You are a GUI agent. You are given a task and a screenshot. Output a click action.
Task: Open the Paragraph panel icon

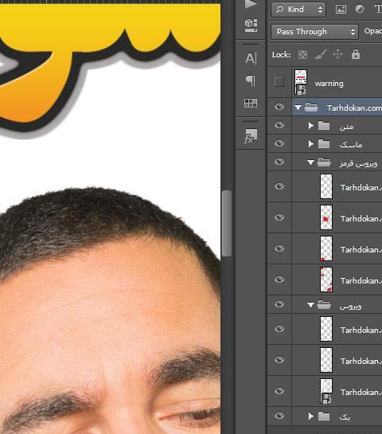[251, 81]
